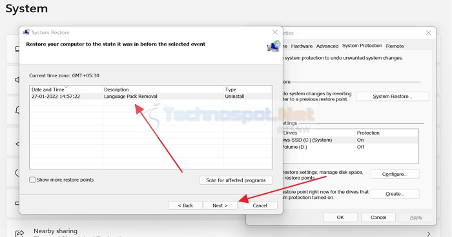The width and height of the screenshot is (452, 237).
Task: Click the System Restore title bar icon
Action: click(x=26, y=32)
